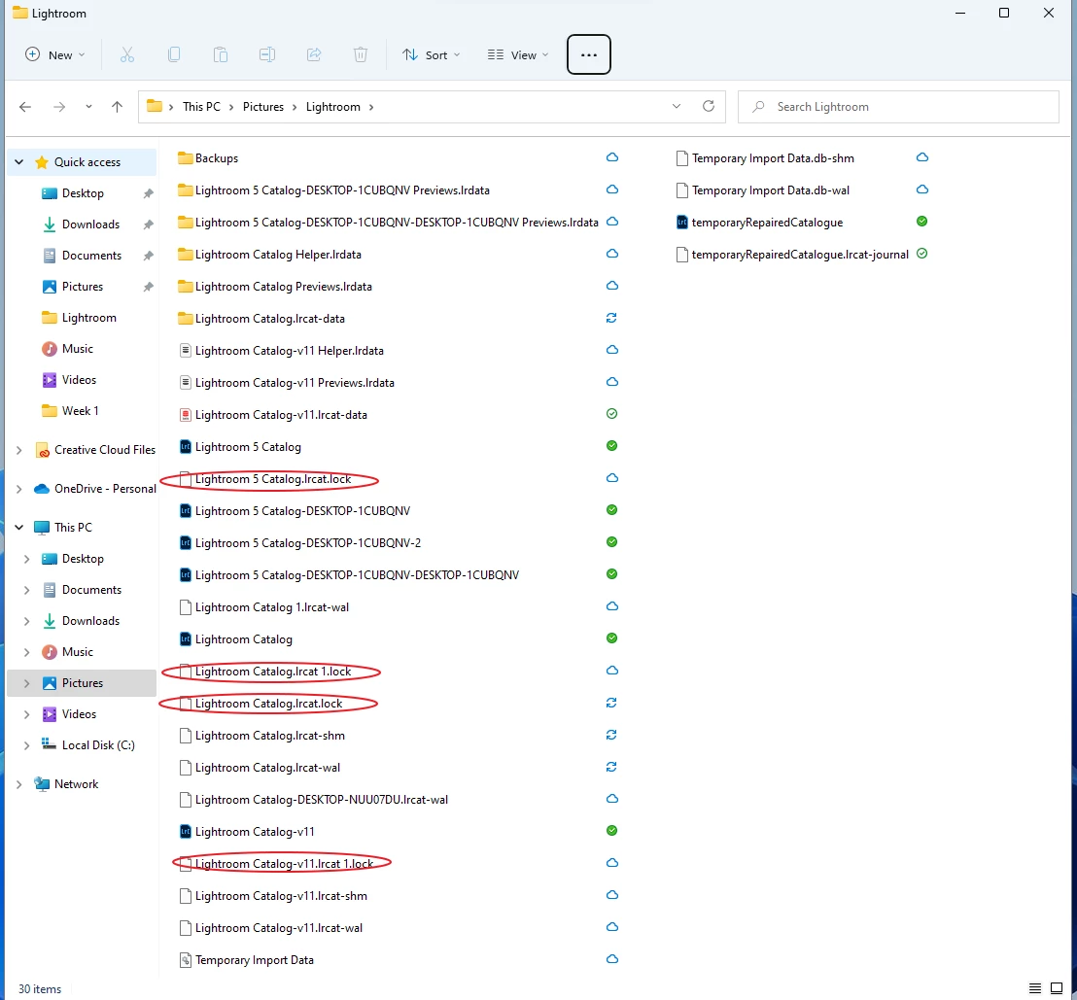The height and width of the screenshot is (1000, 1077).
Task: Collapse the This PC tree node
Action: click(19, 528)
